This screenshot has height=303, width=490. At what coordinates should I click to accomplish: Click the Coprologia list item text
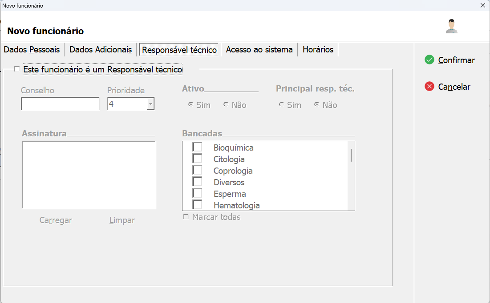(233, 171)
